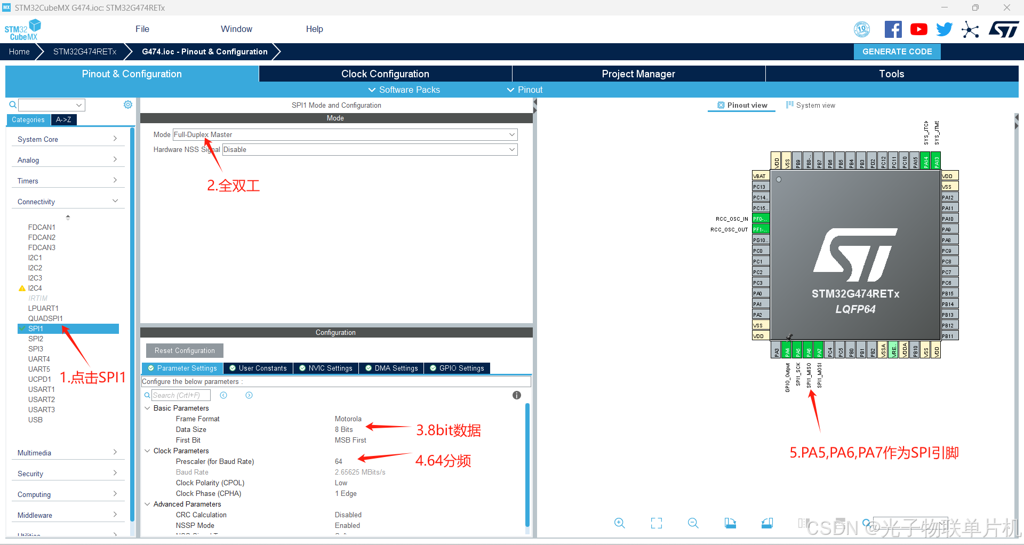Open the ST Facebook page icon

[893, 29]
